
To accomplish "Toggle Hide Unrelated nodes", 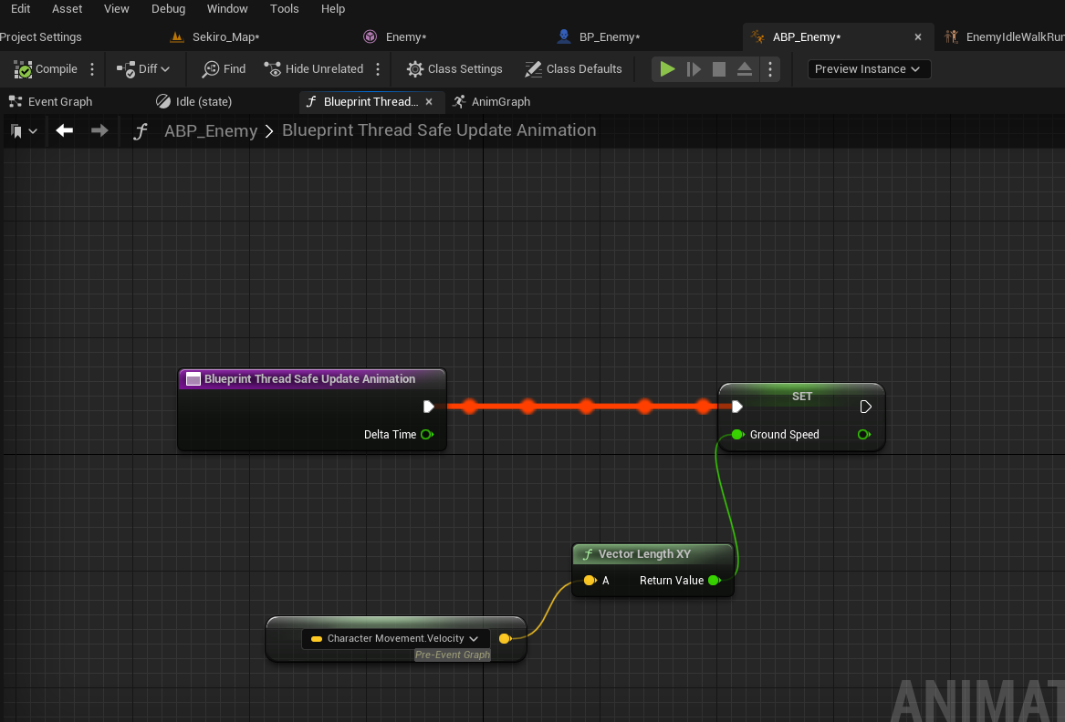I will point(313,69).
